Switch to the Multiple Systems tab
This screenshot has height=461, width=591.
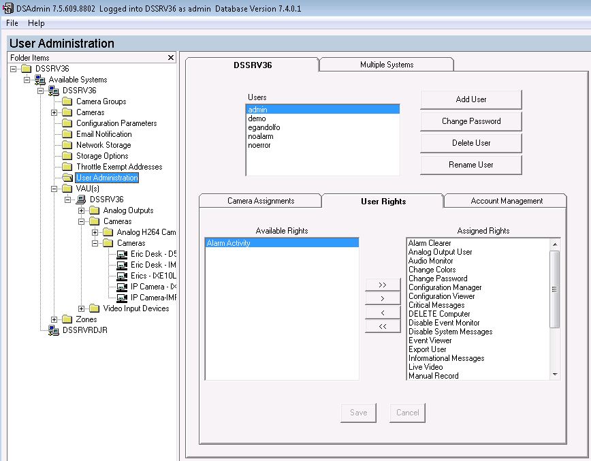click(x=385, y=63)
